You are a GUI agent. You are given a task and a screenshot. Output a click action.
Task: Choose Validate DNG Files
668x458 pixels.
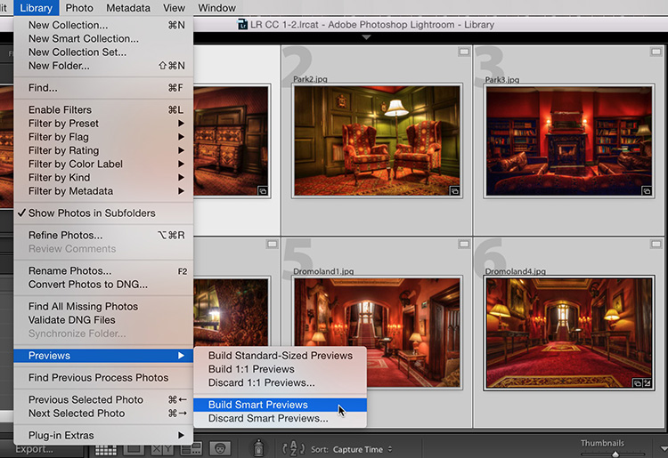(103, 320)
